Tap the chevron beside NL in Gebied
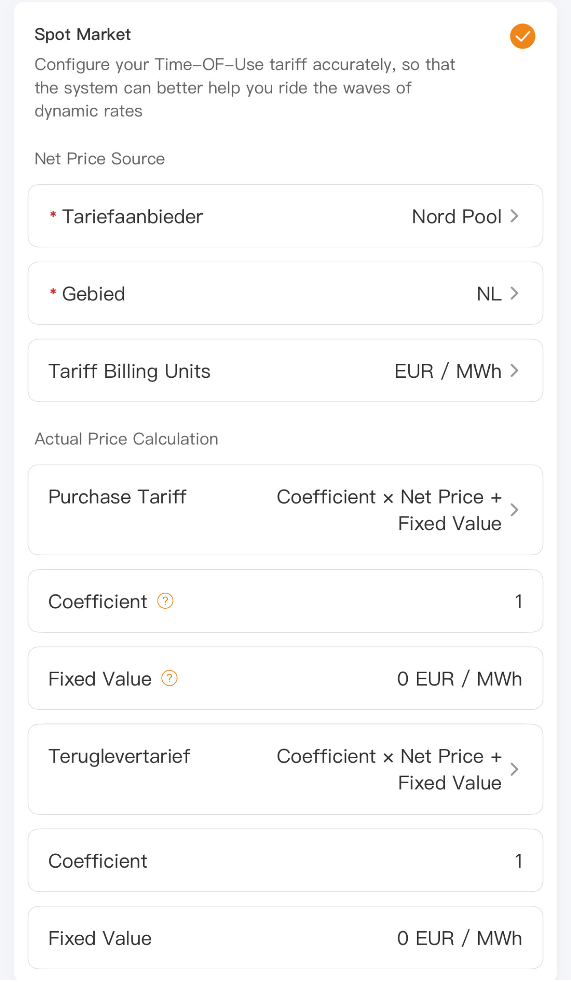Screen dimensions: 571x982 tap(515, 294)
